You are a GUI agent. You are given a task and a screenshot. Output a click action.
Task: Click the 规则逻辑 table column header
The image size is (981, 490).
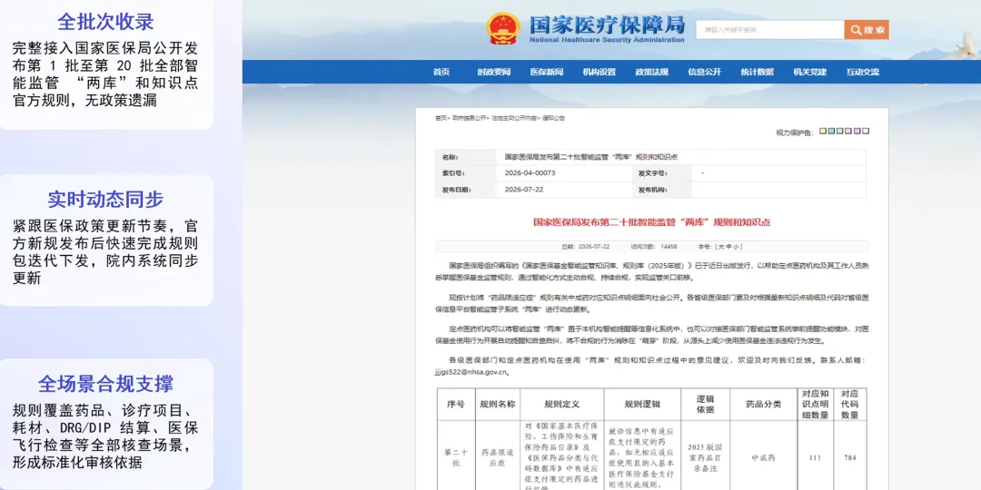click(642, 405)
